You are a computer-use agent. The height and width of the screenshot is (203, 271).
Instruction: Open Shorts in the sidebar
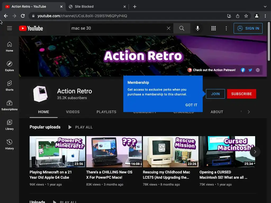click(x=10, y=86)
